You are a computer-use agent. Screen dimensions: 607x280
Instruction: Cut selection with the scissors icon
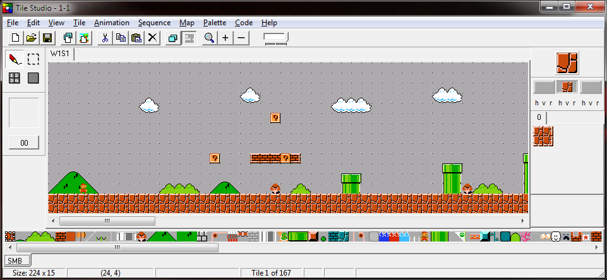pos(105,38)
